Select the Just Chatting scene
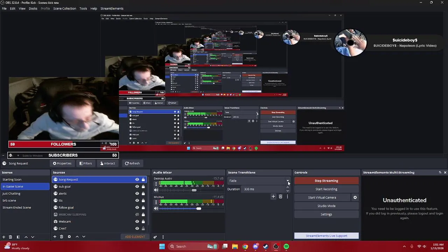Image resolution: width=448 pixels, height=252 pixels. (x=25, y=194)
